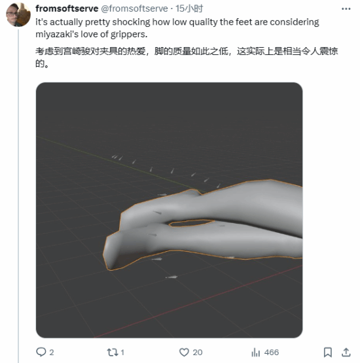
Task: Bookmark this tweet
Action: (x=327, y=353)
